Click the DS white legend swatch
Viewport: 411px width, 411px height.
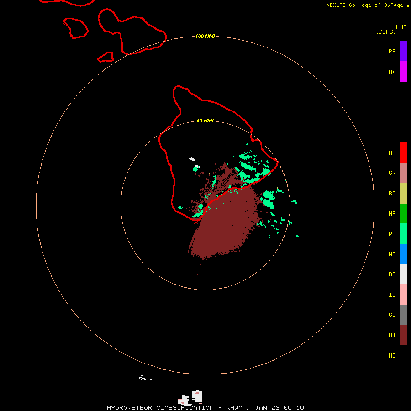(x=403, y=274)
